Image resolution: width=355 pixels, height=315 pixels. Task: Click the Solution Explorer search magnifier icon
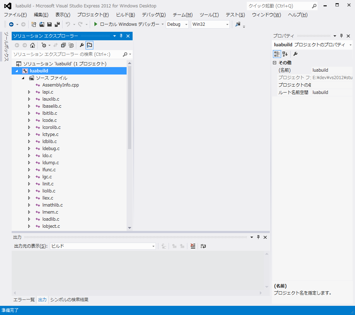(x=125, y=54)
